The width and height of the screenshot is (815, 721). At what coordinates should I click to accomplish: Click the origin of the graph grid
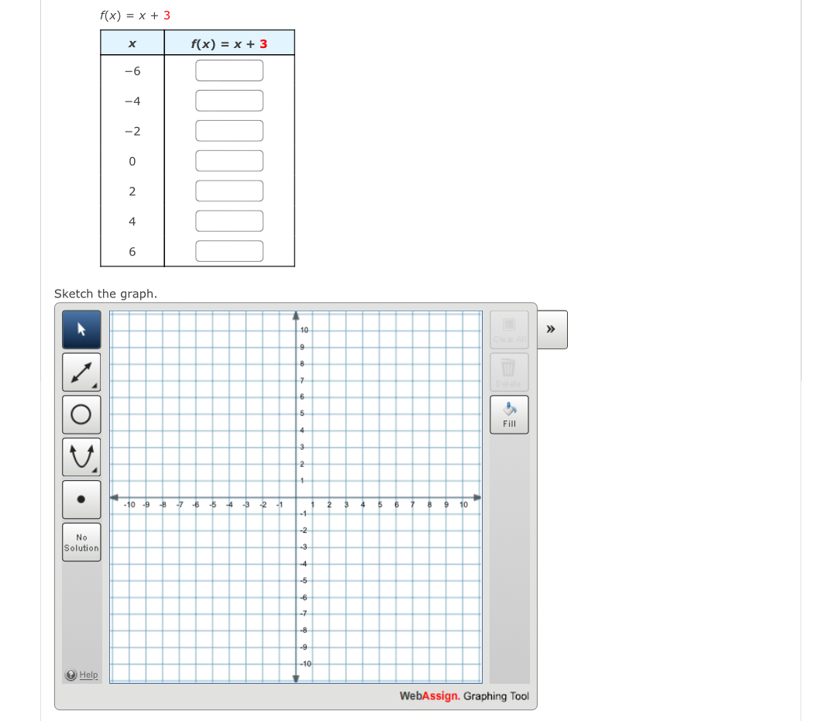[x=297, y=499]
